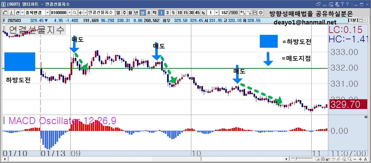Click the horizontal scrollbar right arrow
The height and width of the screenshot is (163, 371).
pos(286,159)
